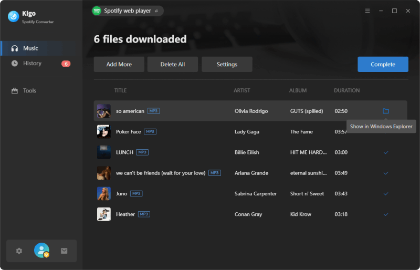
Task: Click the DURATION column header
Action: [346, 91]
